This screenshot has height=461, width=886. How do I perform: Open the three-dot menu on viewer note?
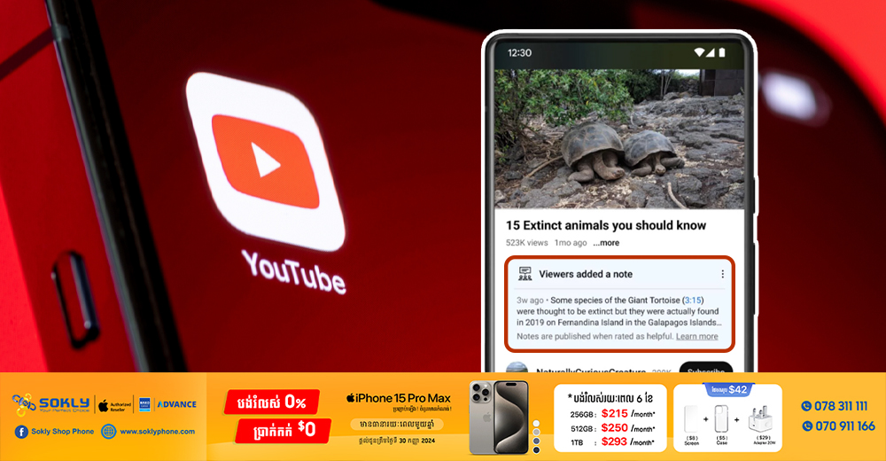(722, 275)
